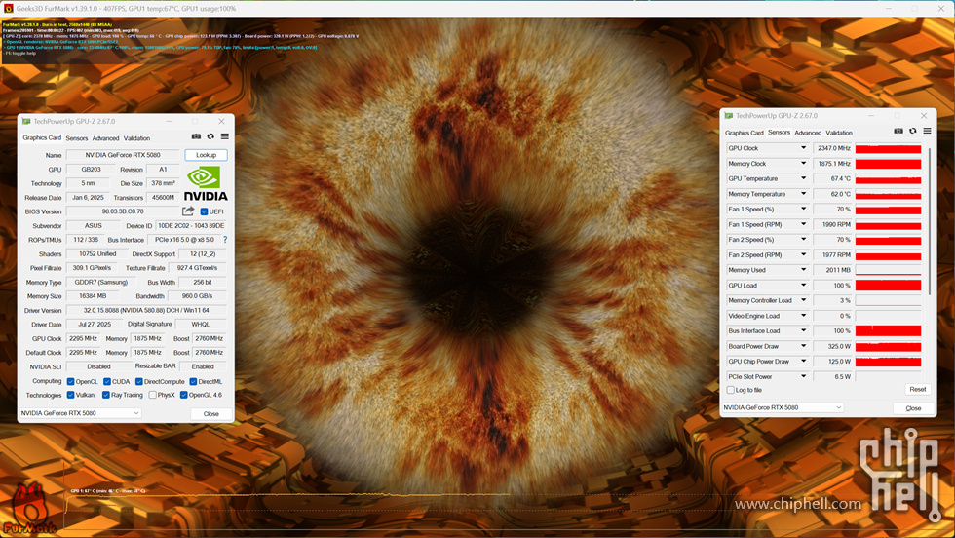
Task: Click the Bus Interface question mark icon
Action: point(225,240)
